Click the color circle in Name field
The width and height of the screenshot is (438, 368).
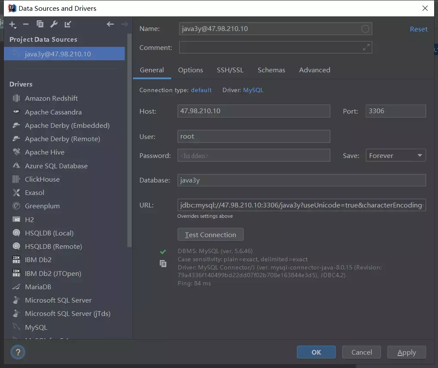click(x=365, y=29)
